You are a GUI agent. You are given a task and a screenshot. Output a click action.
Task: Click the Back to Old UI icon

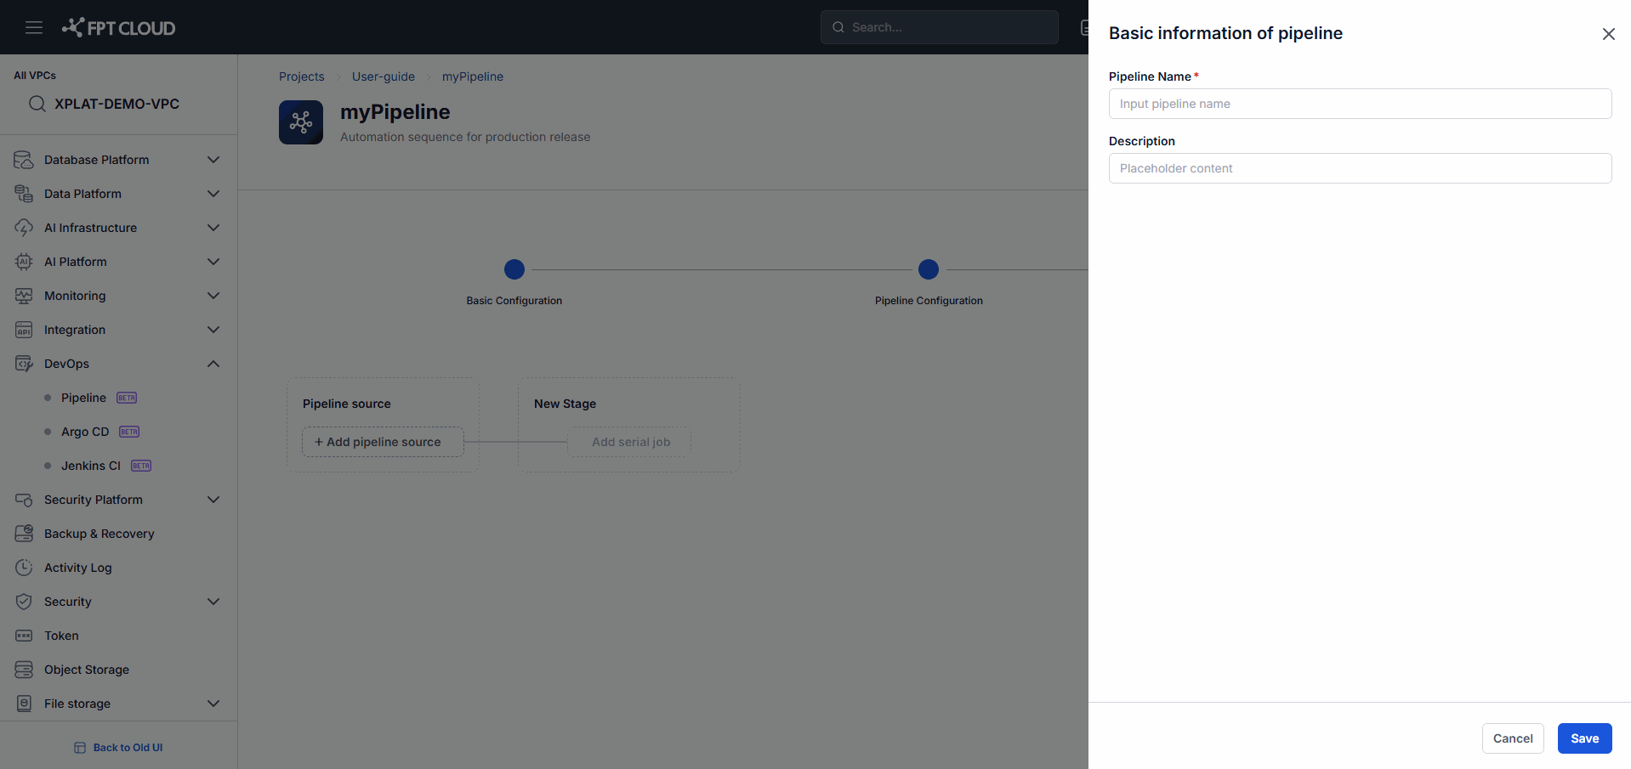[x=80, y=748]
